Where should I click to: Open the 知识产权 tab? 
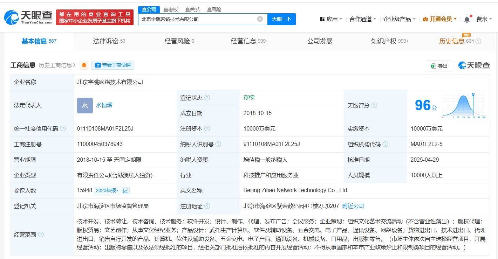pyautogui.click(x=390, y=41)
